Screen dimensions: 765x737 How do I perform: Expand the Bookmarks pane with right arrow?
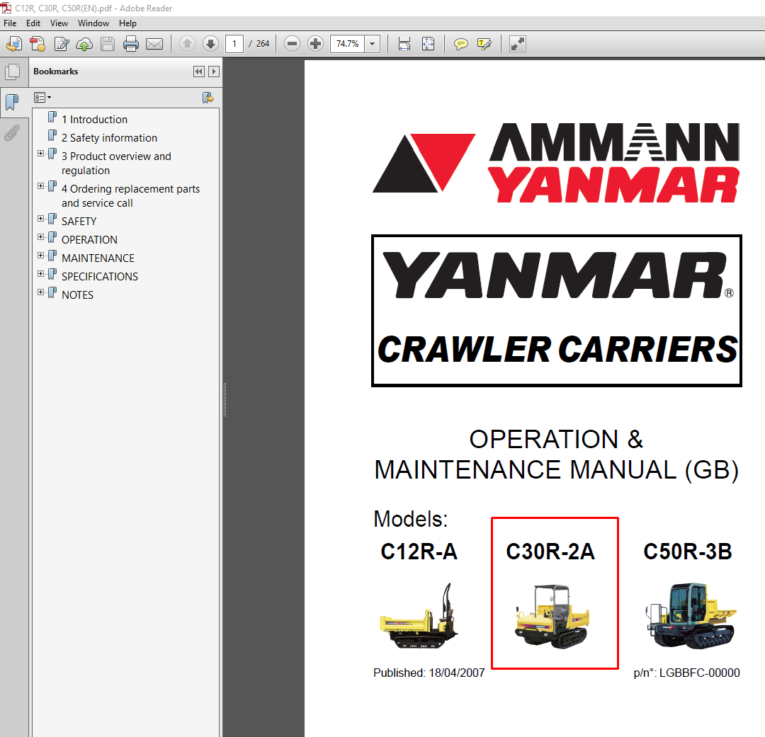tap(214, 72)
